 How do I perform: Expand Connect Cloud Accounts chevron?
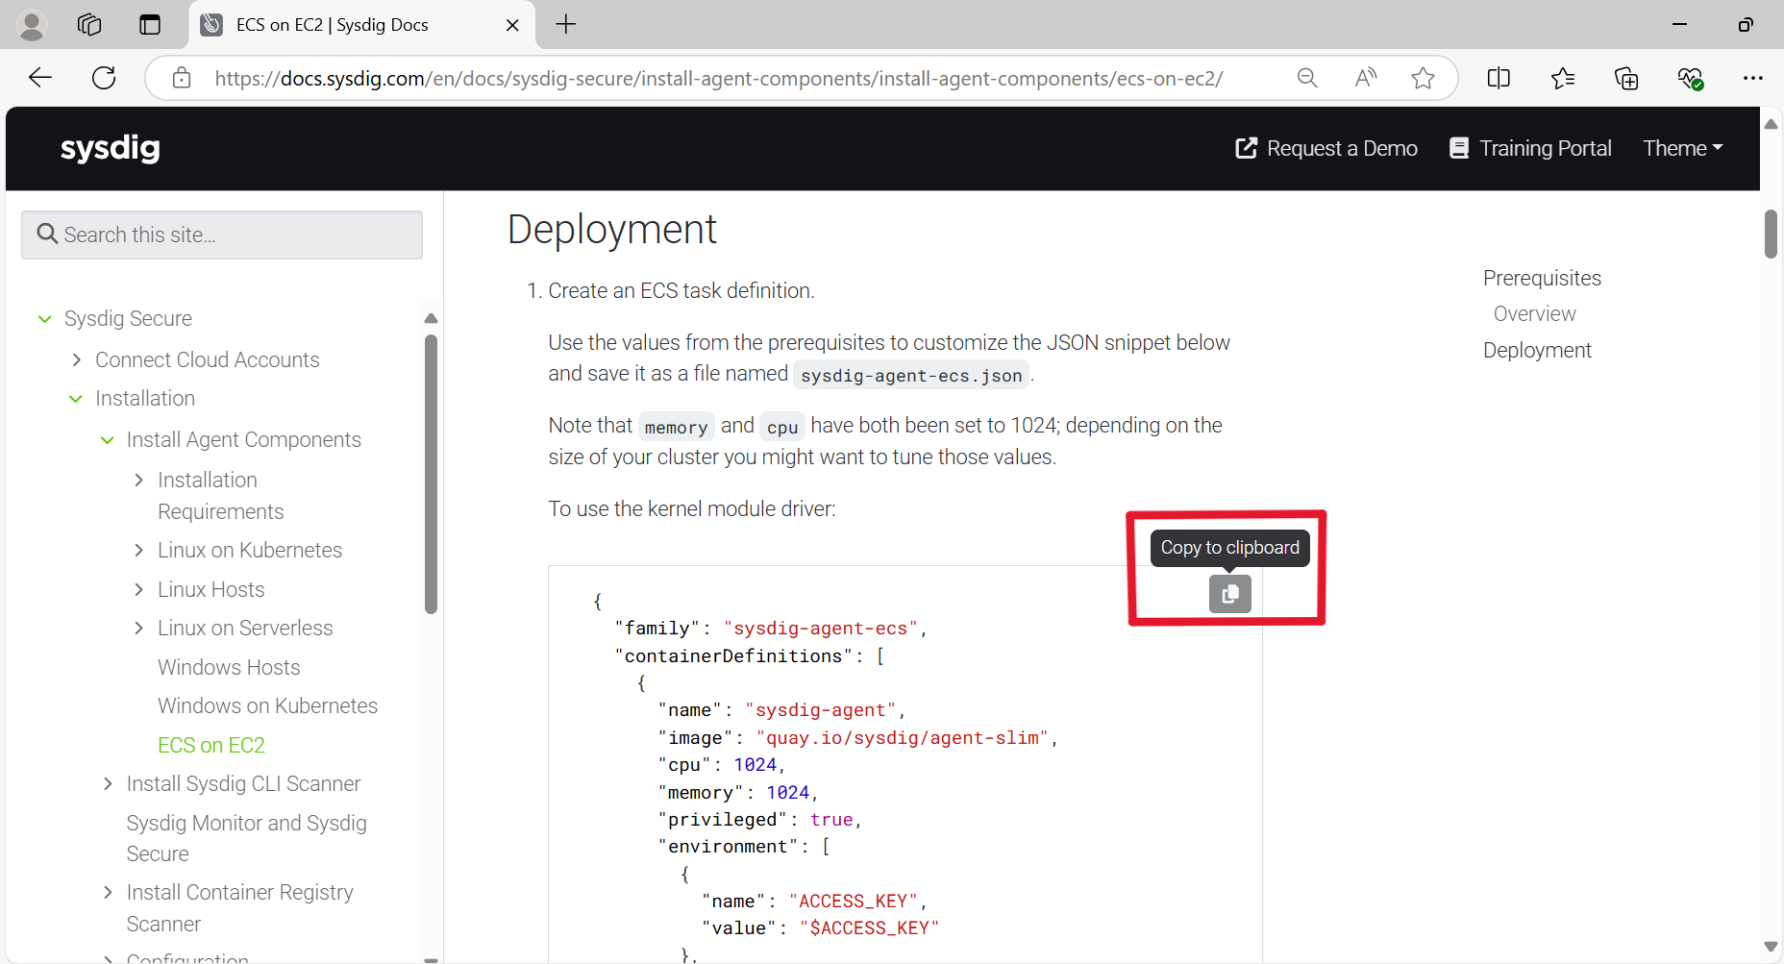click(76, 359)
